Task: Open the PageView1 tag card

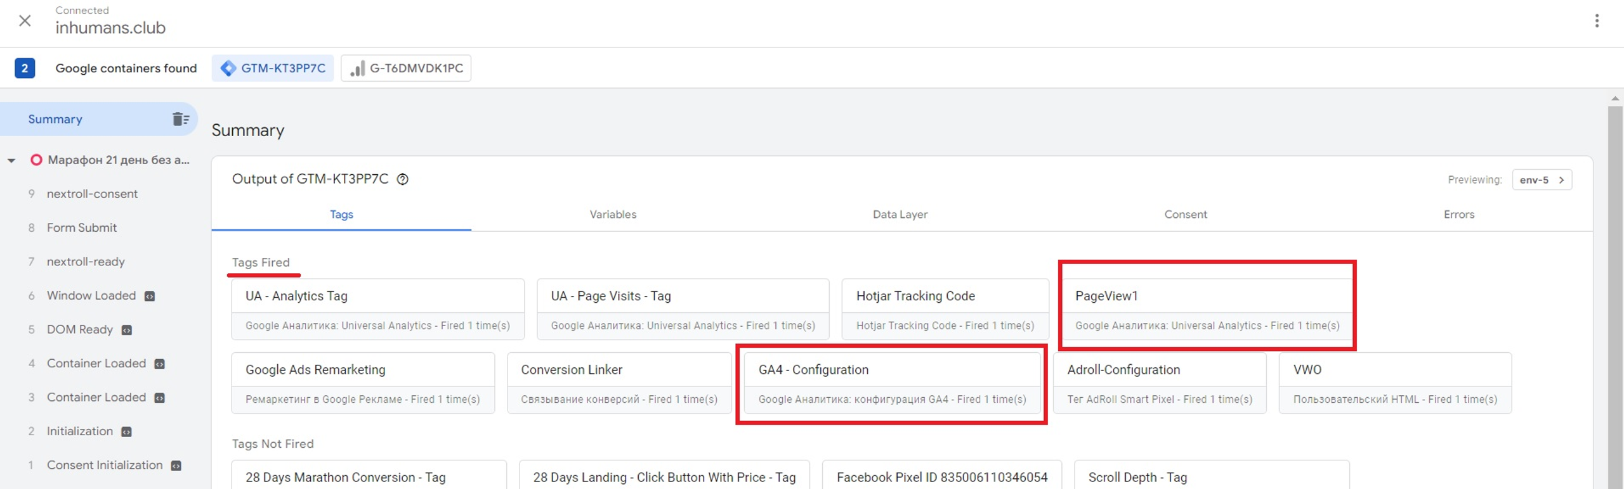Action: [1207, 309]
